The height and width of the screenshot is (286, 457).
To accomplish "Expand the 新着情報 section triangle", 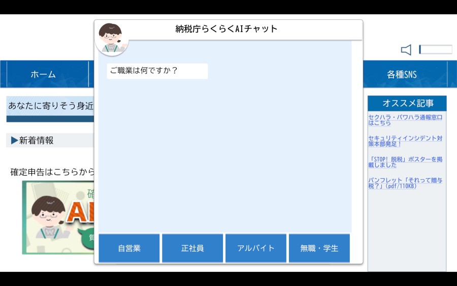I will (x=14, y=141).
